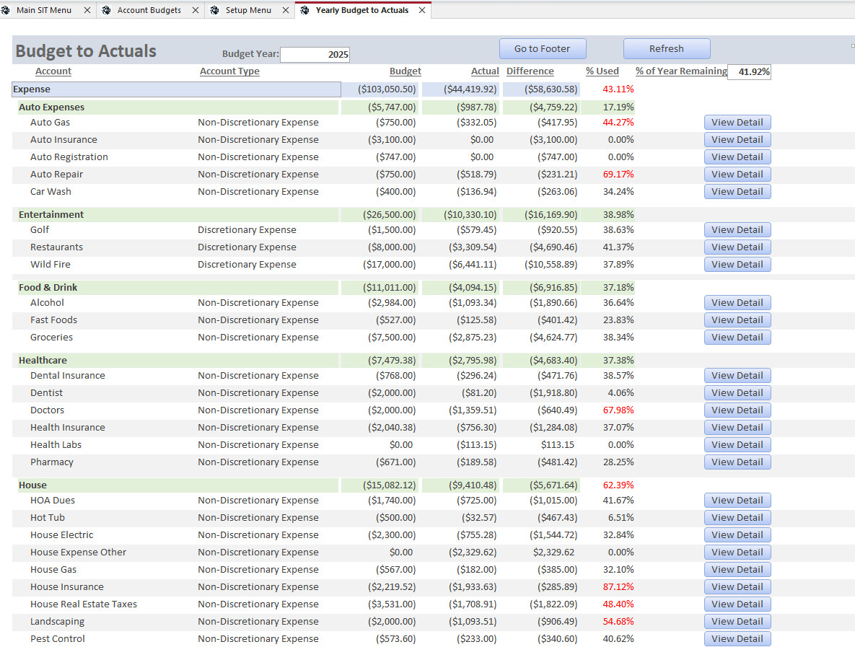Open View Detail for Groceries
Viewport: 855px width, 647px height.
(737, 338)
